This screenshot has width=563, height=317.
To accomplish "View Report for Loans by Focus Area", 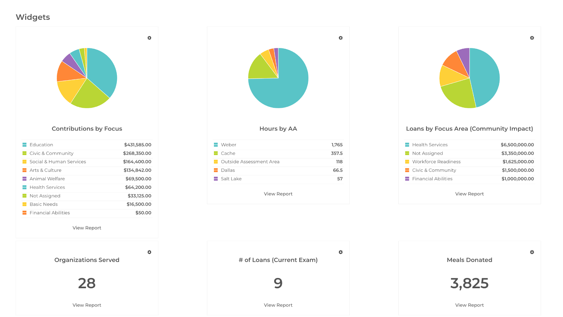I will point(469,194).
